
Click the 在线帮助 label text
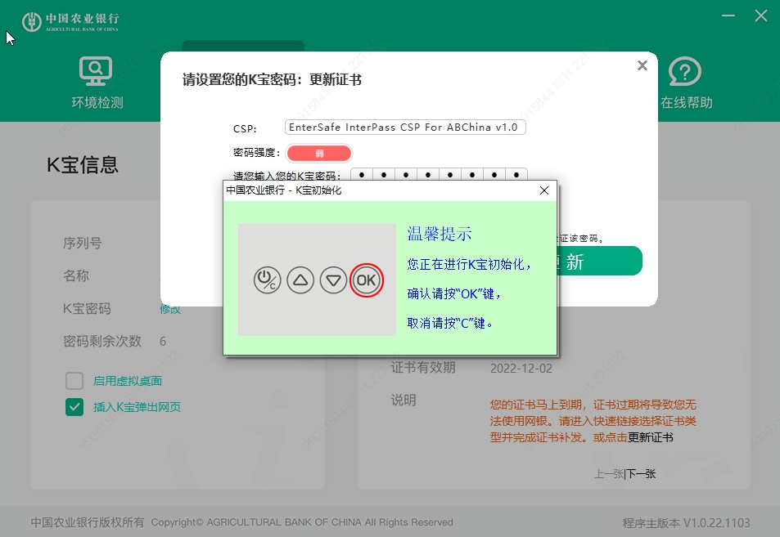[687, 103]
